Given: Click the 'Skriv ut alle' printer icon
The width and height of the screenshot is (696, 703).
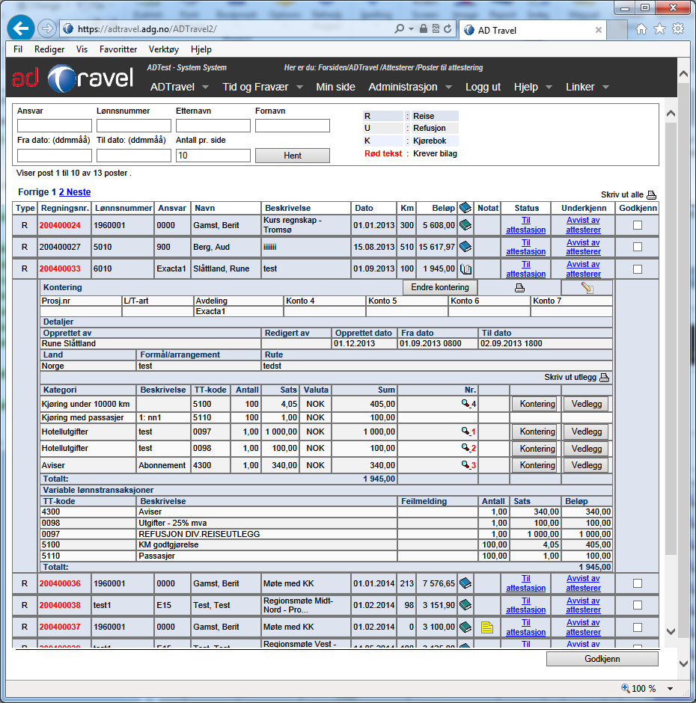Looking at the screenshot, I should 651,194.
